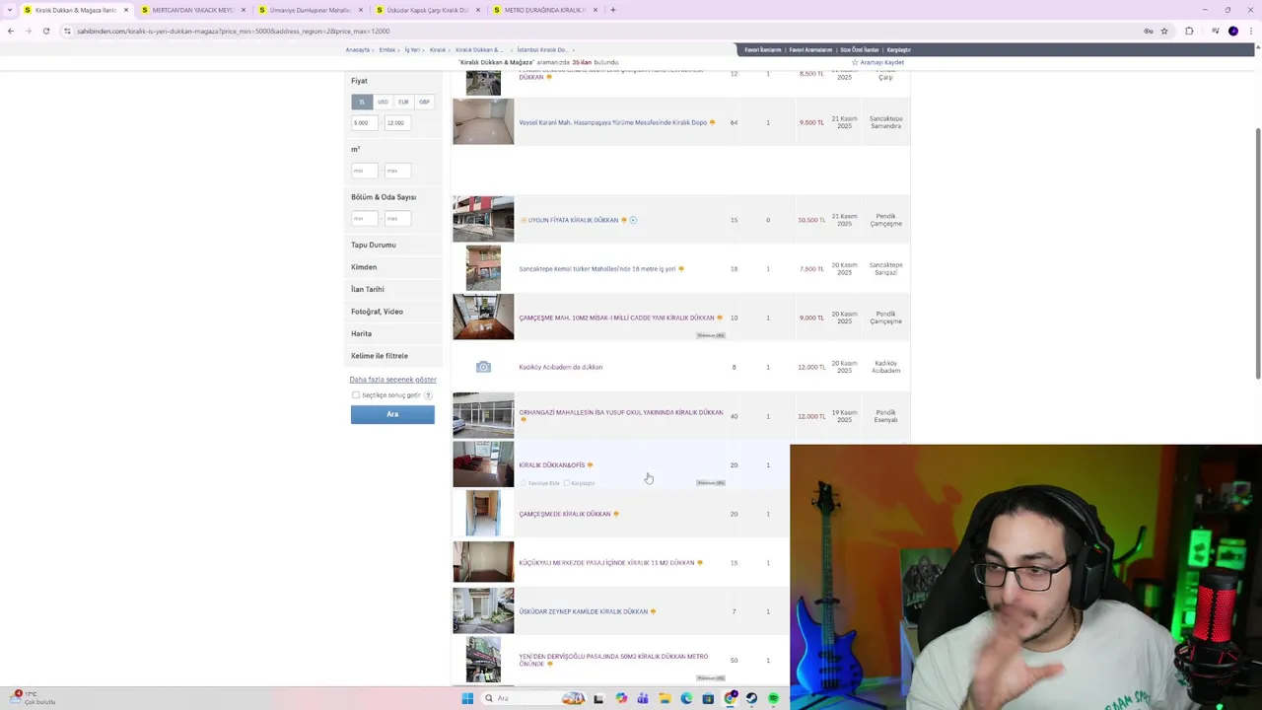This screenshot has width=1262, height=710.
Task: Click the help question mark near Seçtikçe sonuç getir
Action: click(x=428, y=395)
